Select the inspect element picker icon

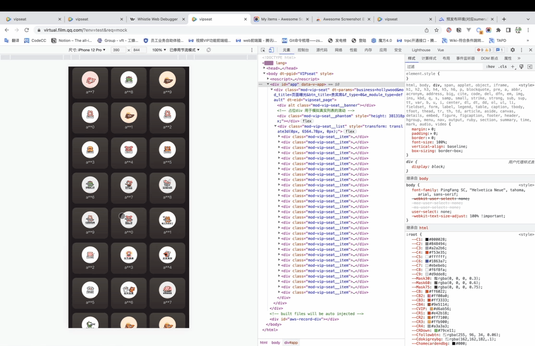[264, 50]
